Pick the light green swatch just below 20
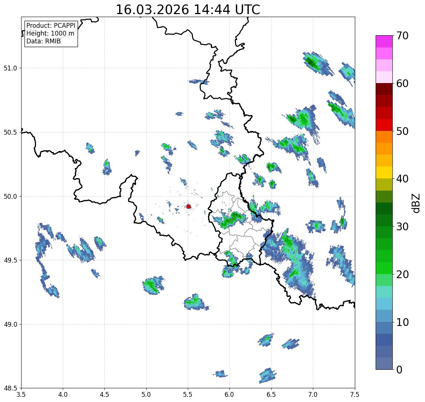This screenshot has height=402, width=425. [384, 280]
